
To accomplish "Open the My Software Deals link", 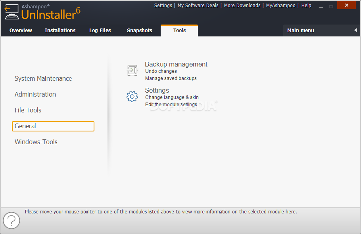I will (x=198, y=6).
